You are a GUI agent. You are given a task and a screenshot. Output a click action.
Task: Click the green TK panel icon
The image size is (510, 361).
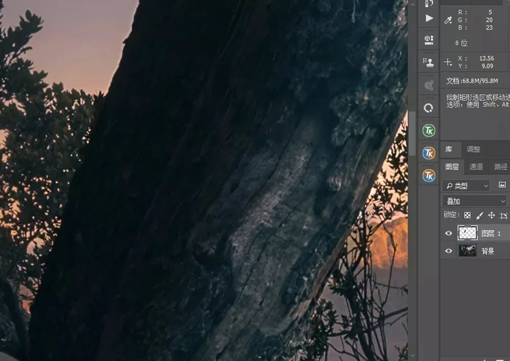(x=429, y=131)
